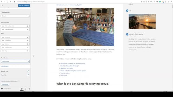Open 'What is the Ban Kang Pla weaving group?' link
The image size is (173, 97).
73,64
